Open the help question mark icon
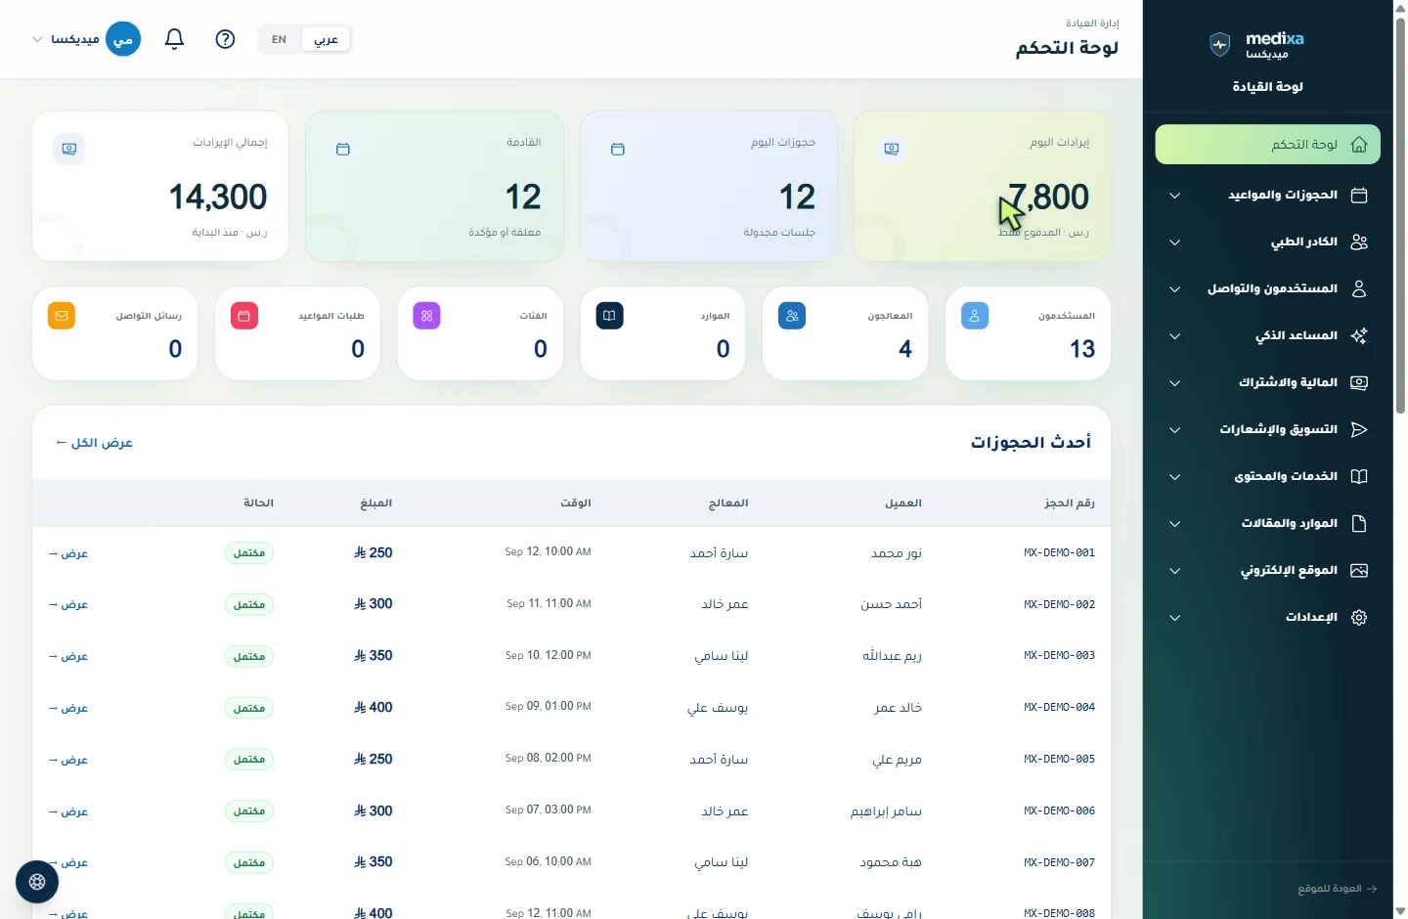This screenshot has height=919, width=1408. (x=225, y=39)
